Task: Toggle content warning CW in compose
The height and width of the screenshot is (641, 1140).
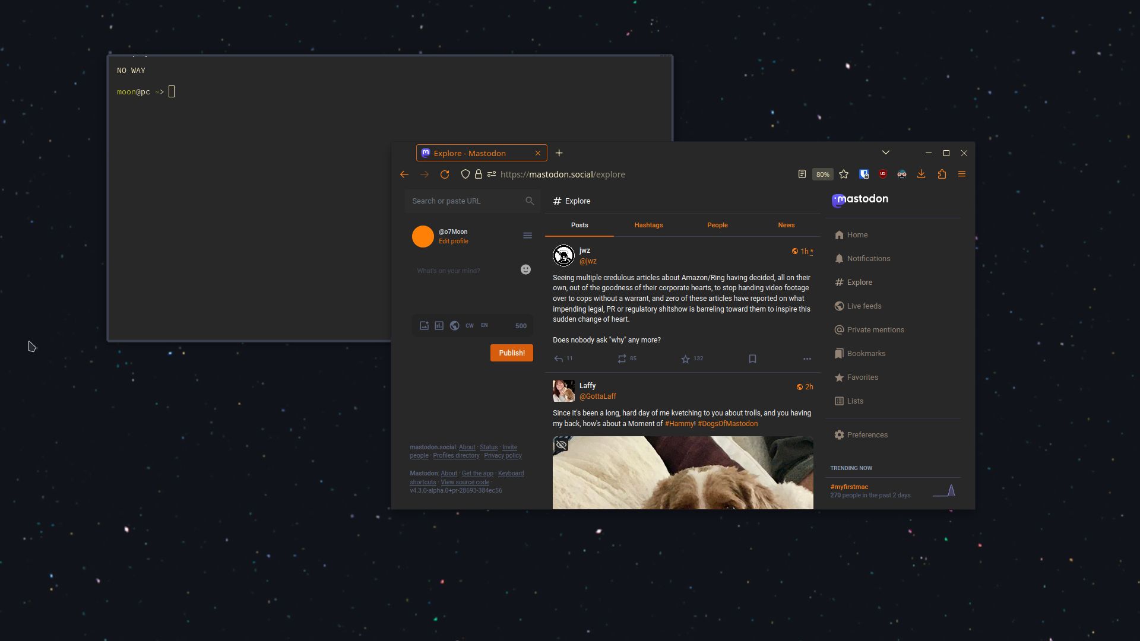Action: coord(469,326)
